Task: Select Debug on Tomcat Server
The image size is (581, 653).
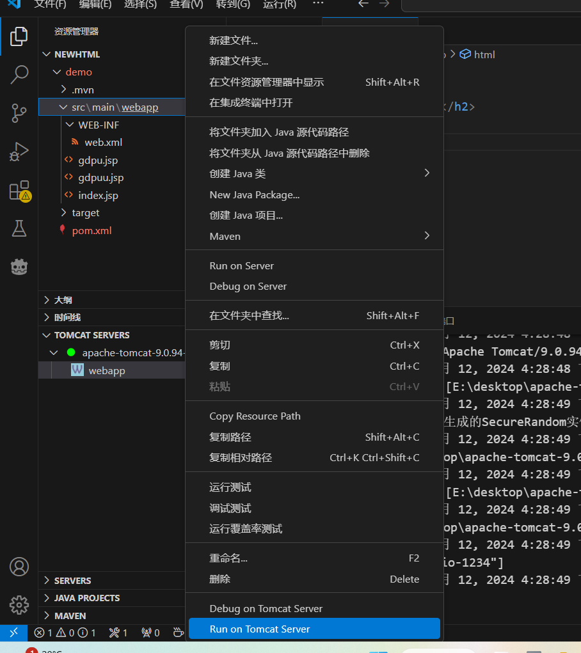Action: [314, 608]
